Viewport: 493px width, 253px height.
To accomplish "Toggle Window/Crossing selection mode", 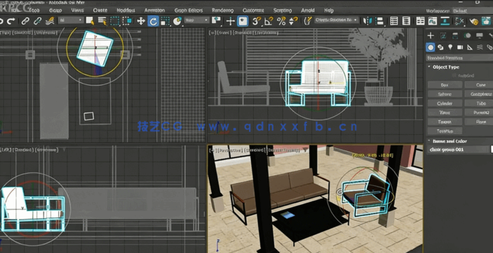I will [127, 21].
